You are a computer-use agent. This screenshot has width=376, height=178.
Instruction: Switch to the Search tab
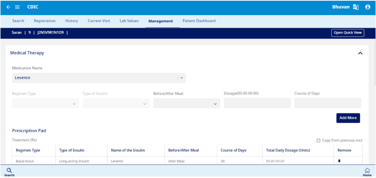click(18, 21)
